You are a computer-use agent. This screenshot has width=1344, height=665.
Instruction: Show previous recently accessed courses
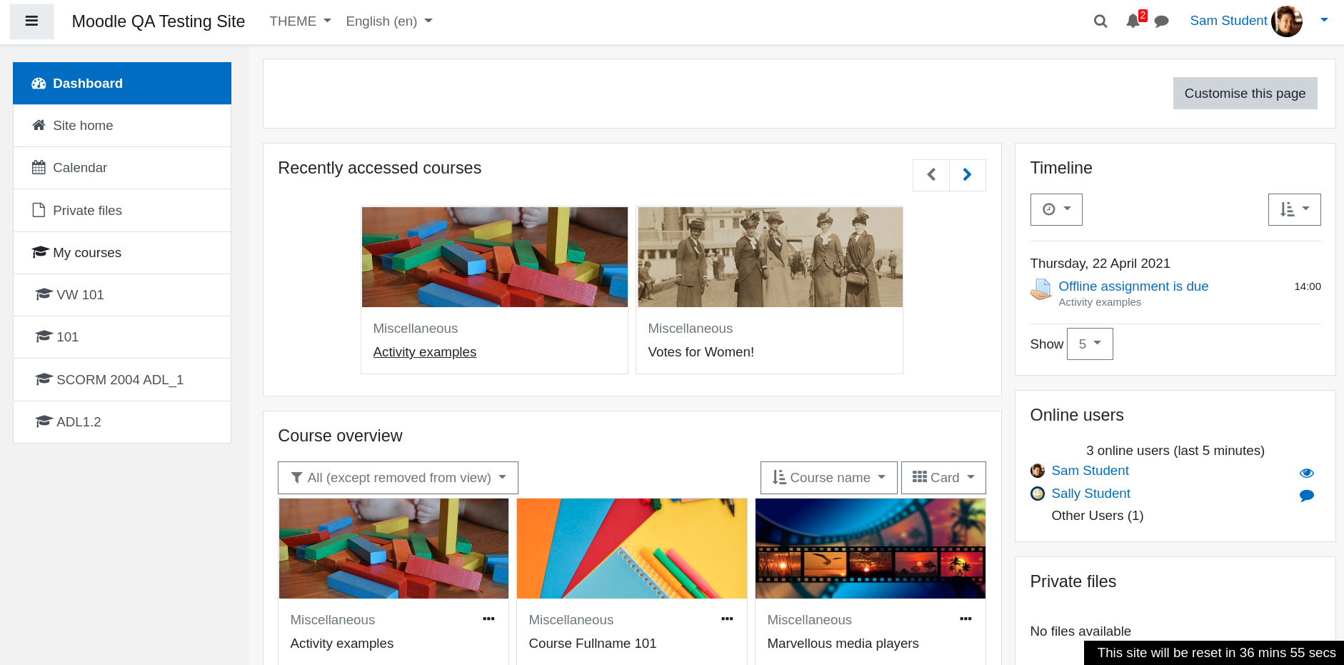931,175
